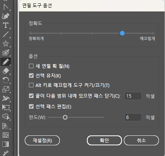Uncheck 선택 패스 편집(E) option
The width and height of the screenshot is (165, 156).
coord(31,106)
